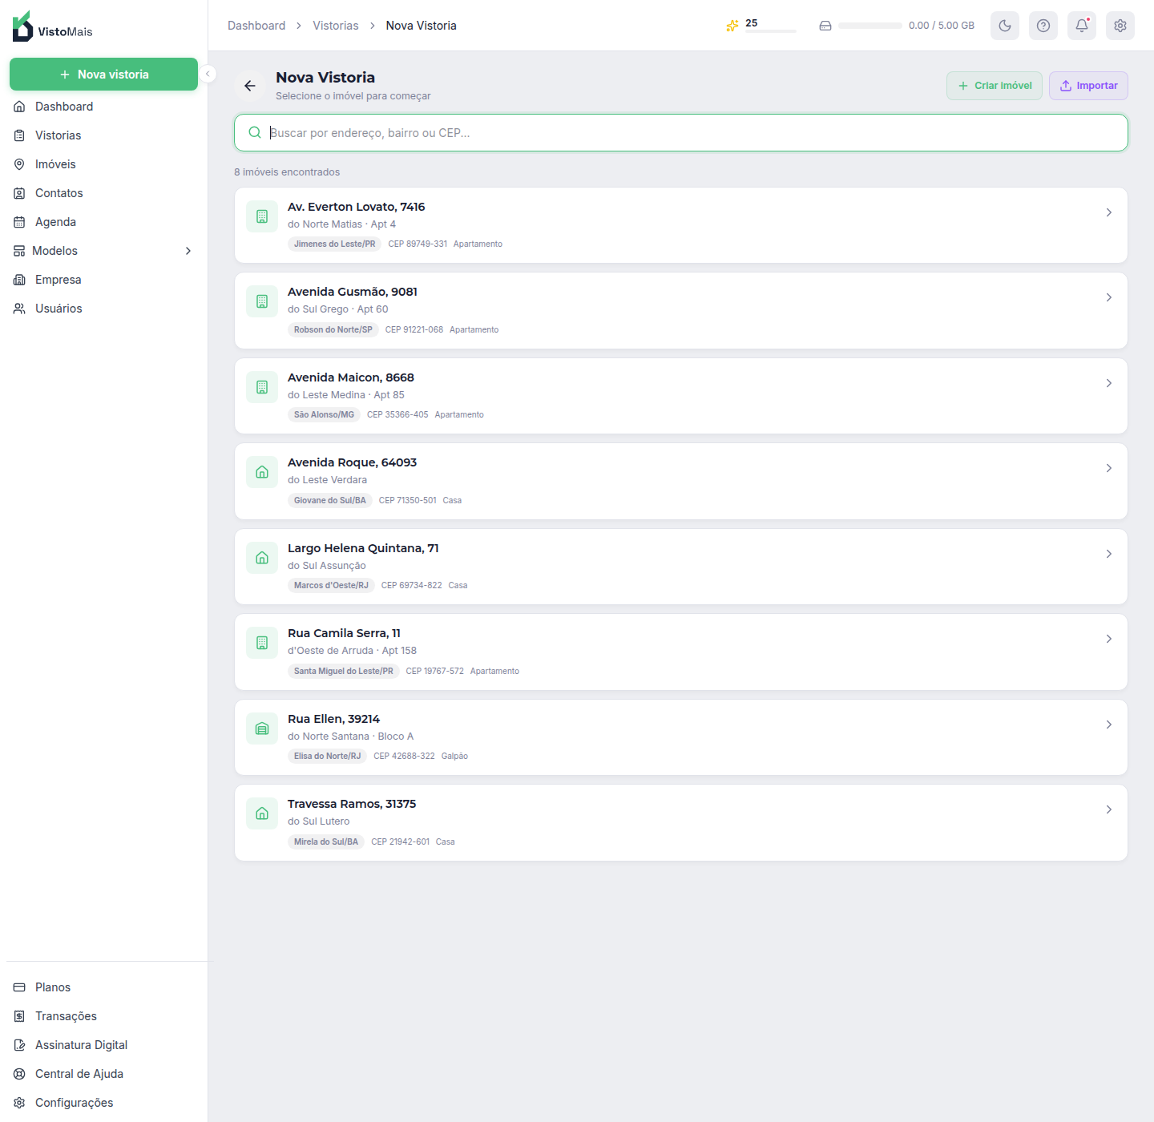Open the settings gear in top bar
1154x1122 pixels.
pyautogui.click(x=1120, y=26)
